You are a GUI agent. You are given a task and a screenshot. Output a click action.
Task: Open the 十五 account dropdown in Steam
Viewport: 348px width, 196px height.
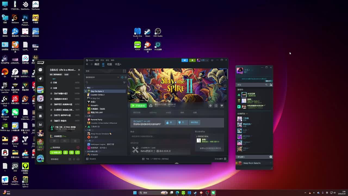click(203, 60)
